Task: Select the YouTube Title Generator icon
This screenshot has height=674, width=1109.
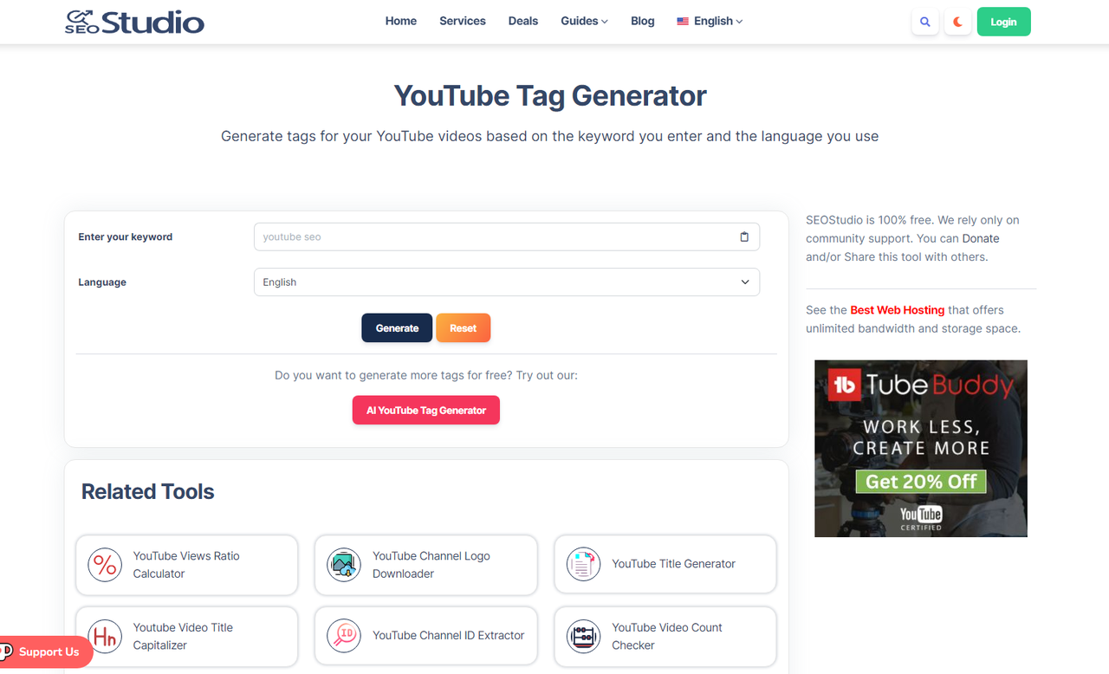Action: tap(582, 564)
